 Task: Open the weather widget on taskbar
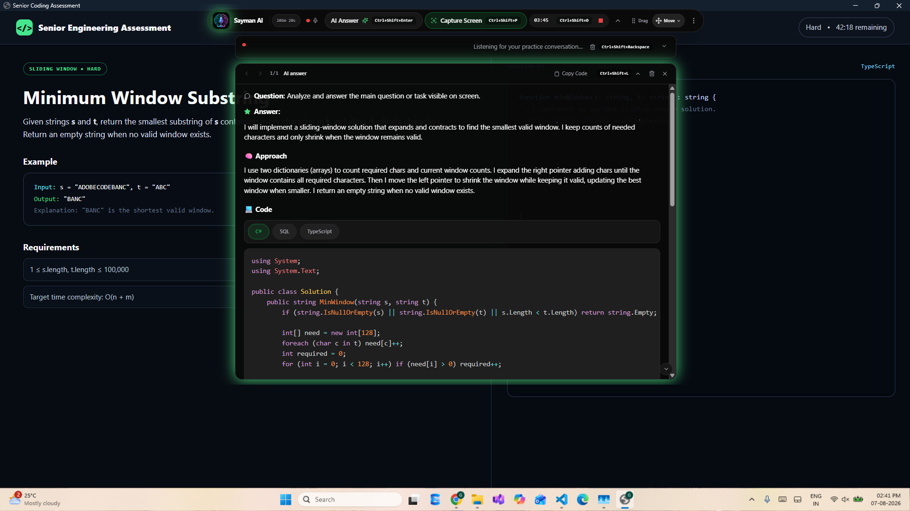pyautogui.click(x=36, y=500)
